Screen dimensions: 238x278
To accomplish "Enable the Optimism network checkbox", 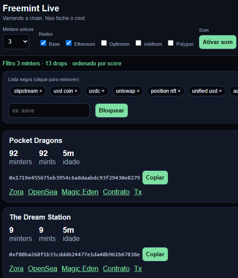I will click(104, 43).
